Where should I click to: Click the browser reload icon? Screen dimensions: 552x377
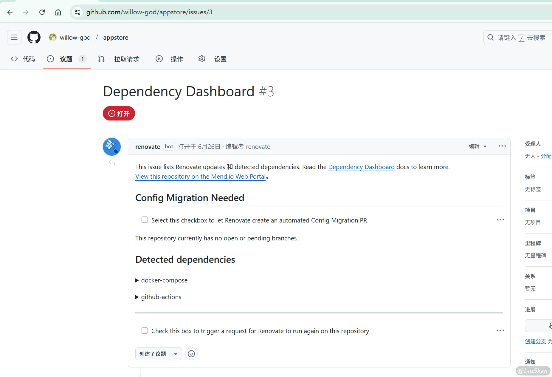point(42,12)
